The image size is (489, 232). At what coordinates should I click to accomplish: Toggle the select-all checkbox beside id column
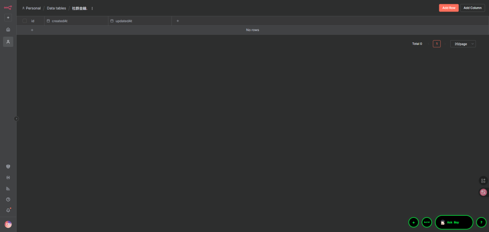coord(24,21)
